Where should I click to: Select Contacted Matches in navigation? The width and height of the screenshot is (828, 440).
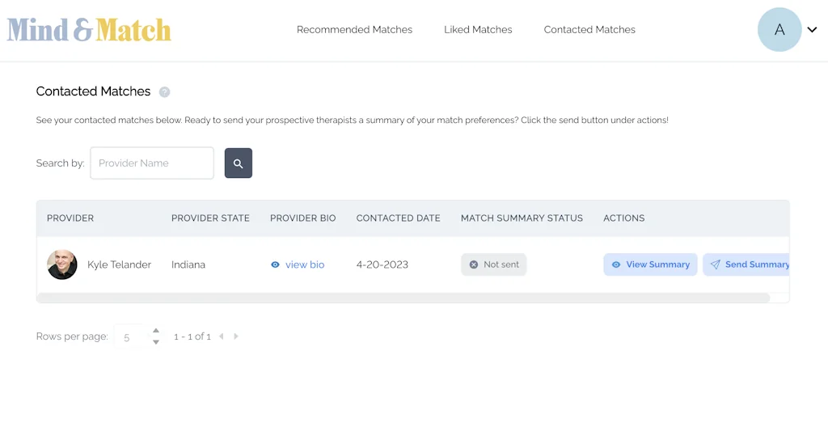click(589, 30)
